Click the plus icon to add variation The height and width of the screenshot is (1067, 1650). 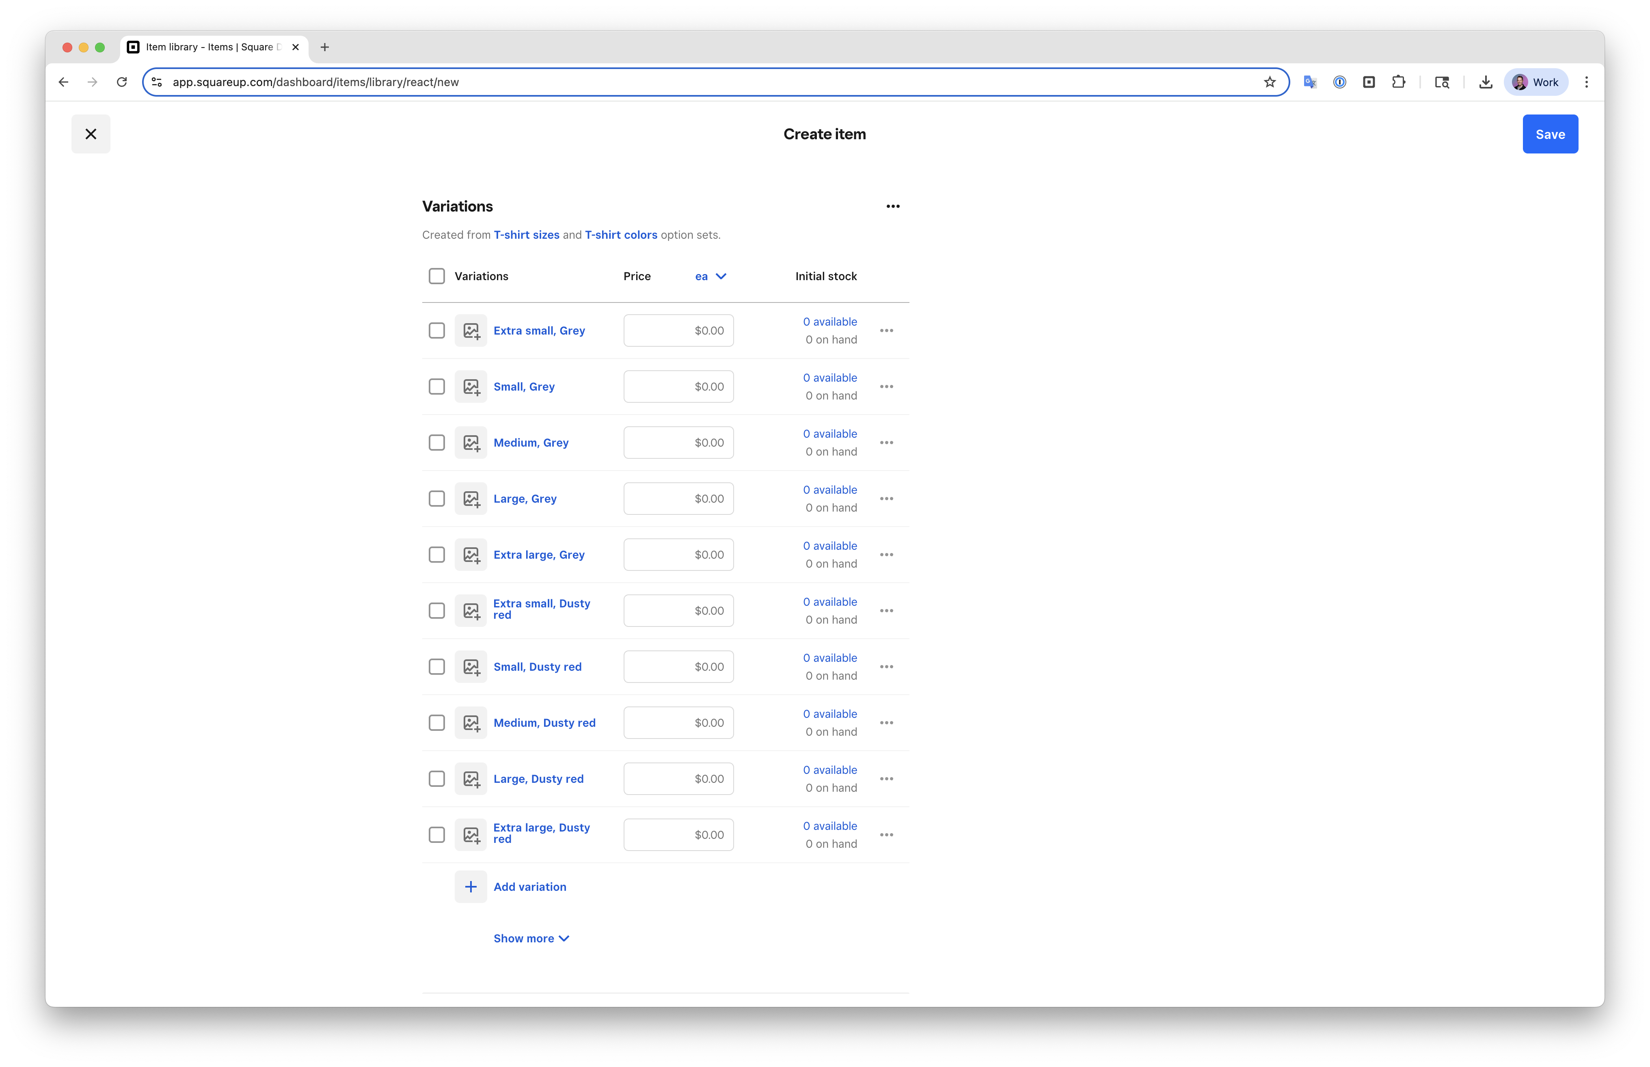click(471, 887)
